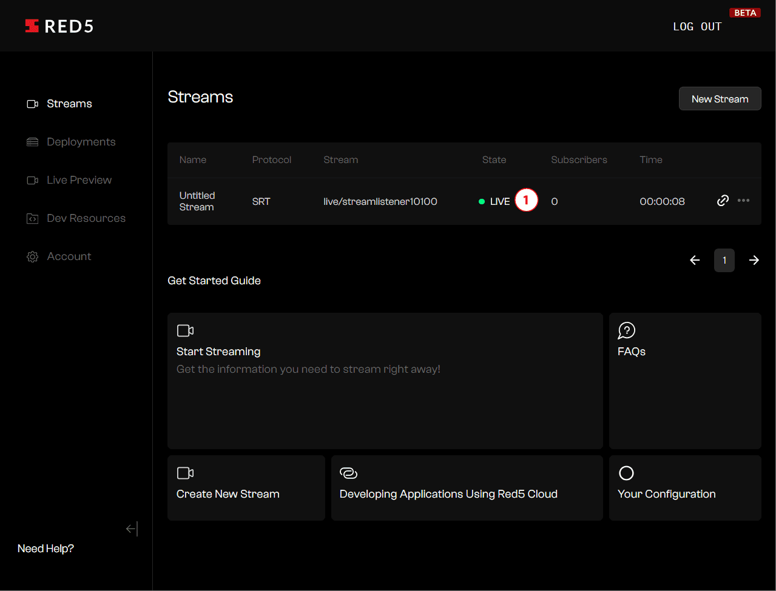Click the Untitled Stream name cell
This screenshot has width=776, height=591.
pyautogui.click(x=197, y=201)
